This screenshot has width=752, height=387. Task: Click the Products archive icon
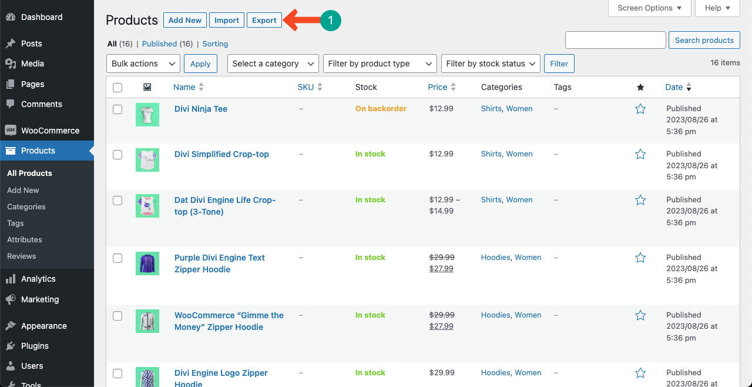(x=11, y=151)
